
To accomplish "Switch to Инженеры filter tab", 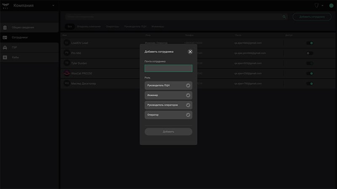I will (x=158, y=26).
